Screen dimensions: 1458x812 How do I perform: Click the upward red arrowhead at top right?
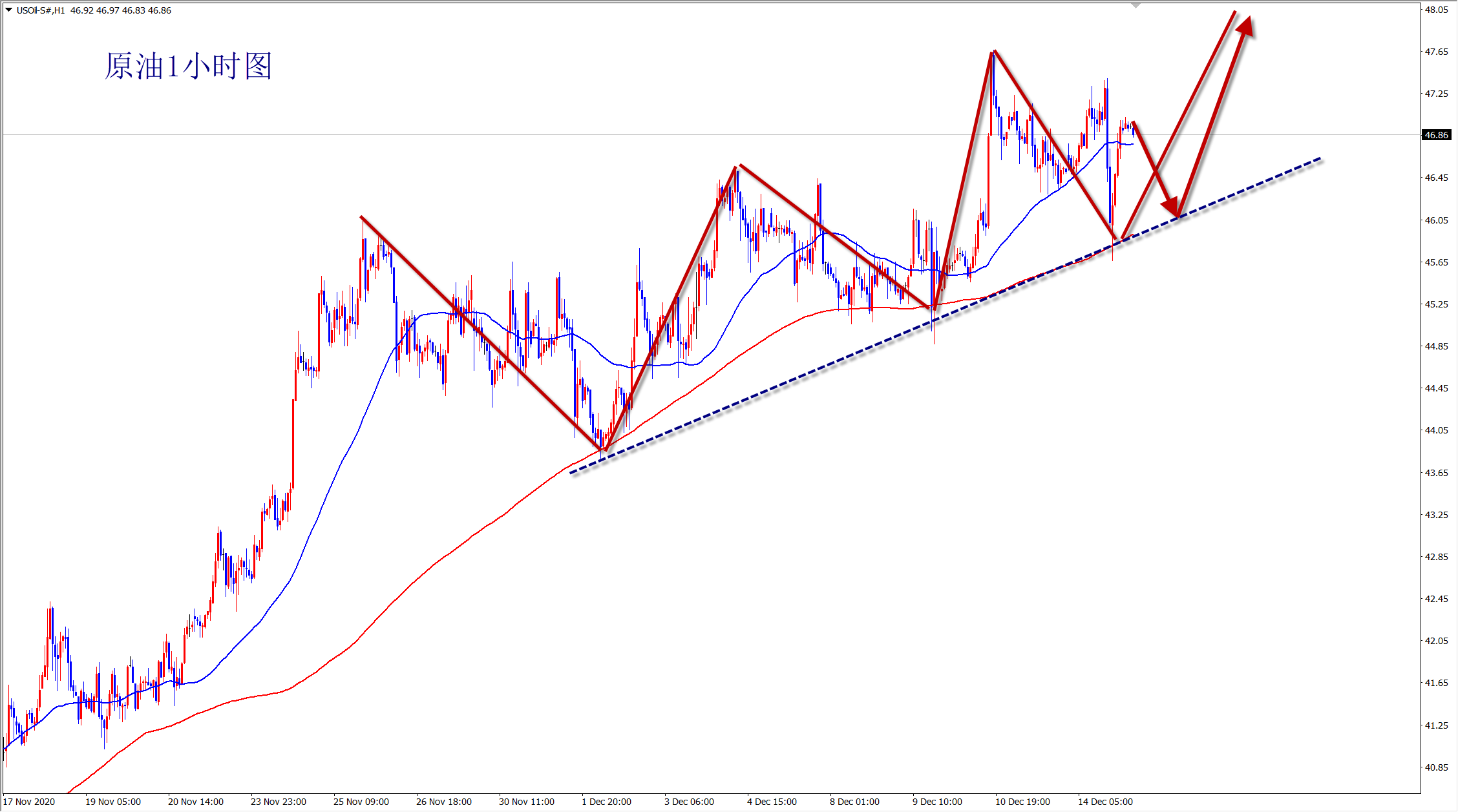(x=1246, y=26)
